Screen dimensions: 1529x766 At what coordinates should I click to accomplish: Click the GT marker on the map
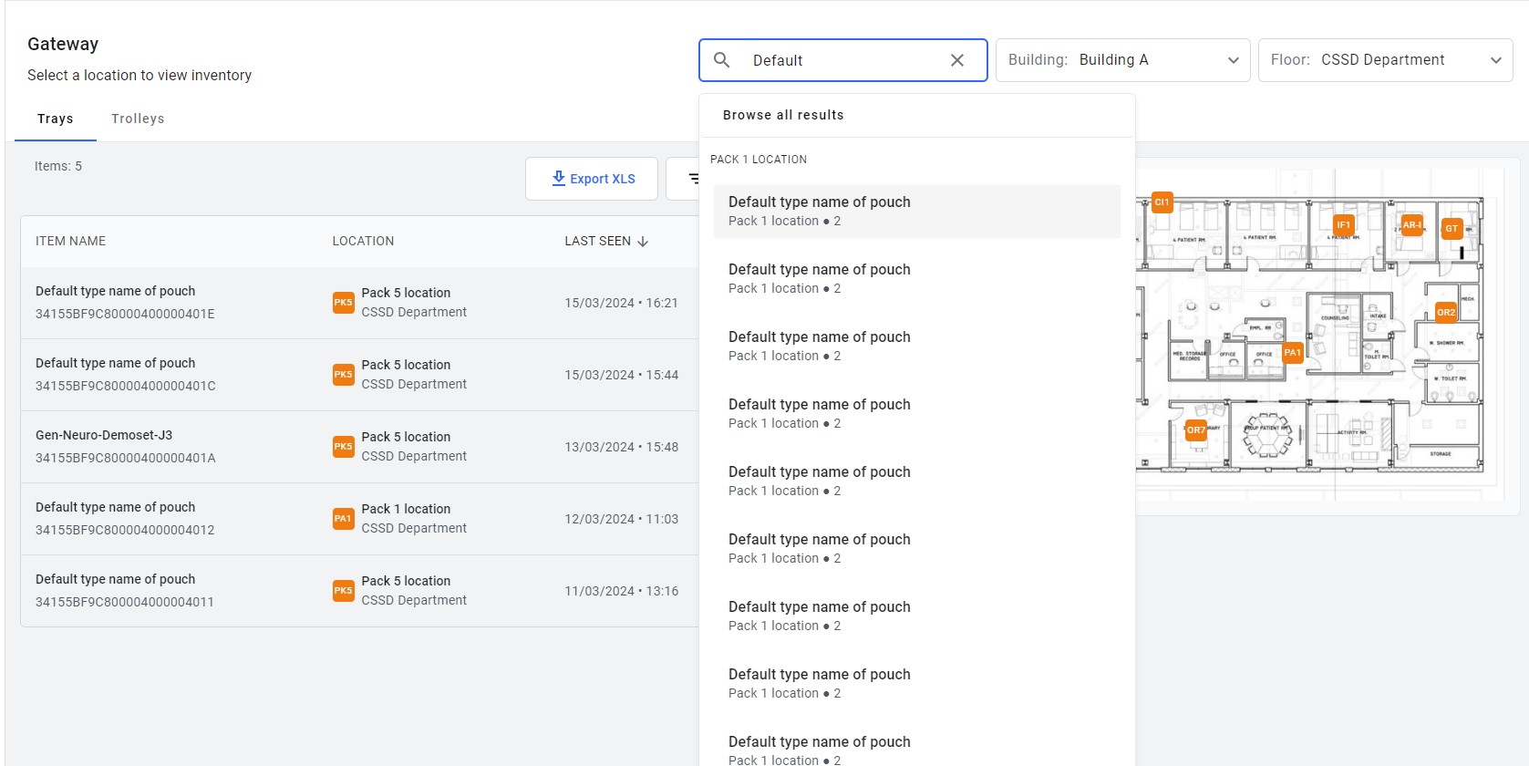(x=1452, y=229)
